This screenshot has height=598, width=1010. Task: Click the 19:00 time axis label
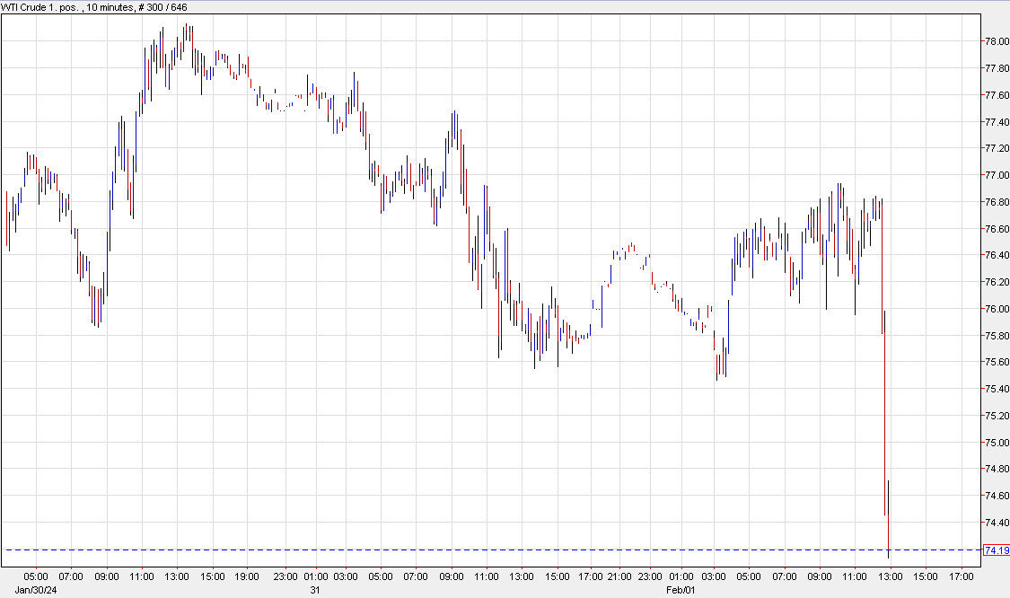[247, 576]
